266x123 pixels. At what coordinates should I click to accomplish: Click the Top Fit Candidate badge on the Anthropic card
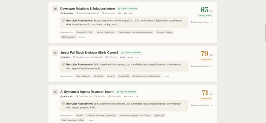tap(126, 92)
